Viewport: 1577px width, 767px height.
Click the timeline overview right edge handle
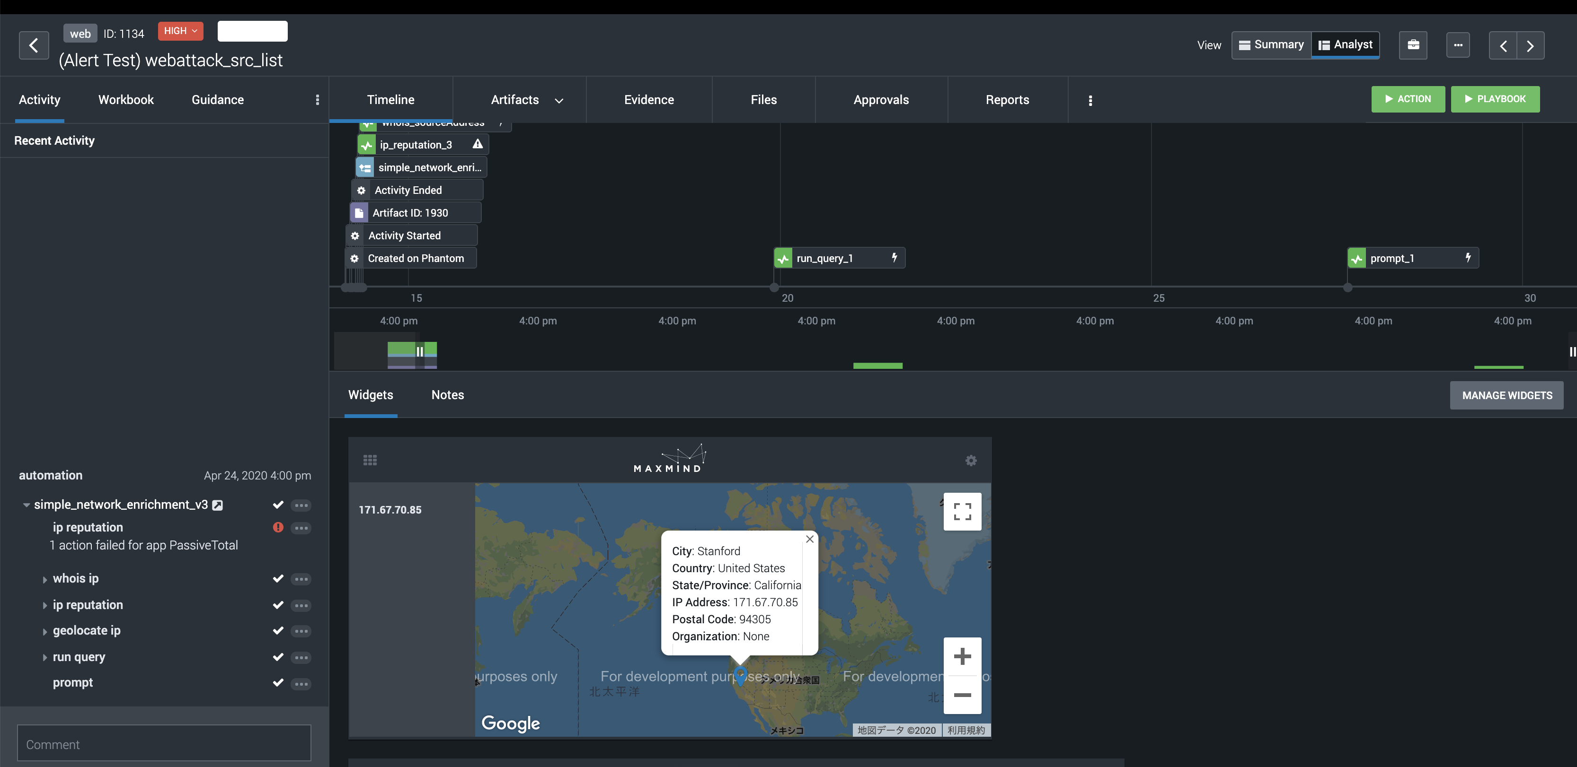(1572, 352)
